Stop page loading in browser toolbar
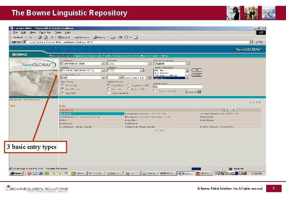The image size is (286, 198). [40, 37]
